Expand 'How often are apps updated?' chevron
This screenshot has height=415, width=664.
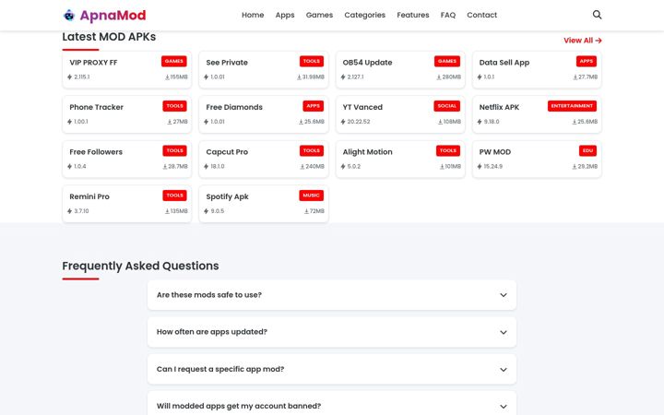(504, 332)
